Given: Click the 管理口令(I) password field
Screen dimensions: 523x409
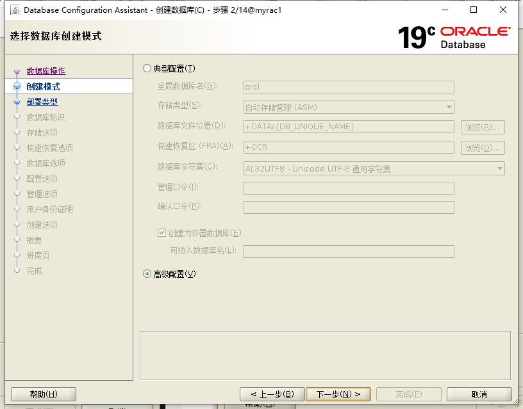Looking at the screenshot, I should pyautogui.click(x=349, y=188).
